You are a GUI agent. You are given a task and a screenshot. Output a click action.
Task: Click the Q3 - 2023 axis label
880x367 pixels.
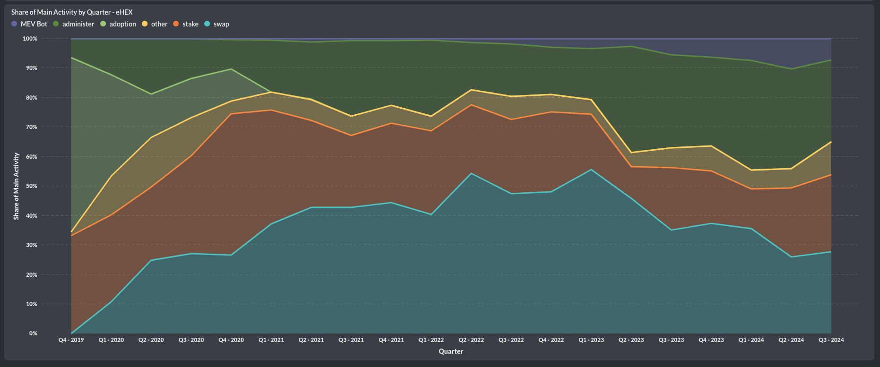671,340
